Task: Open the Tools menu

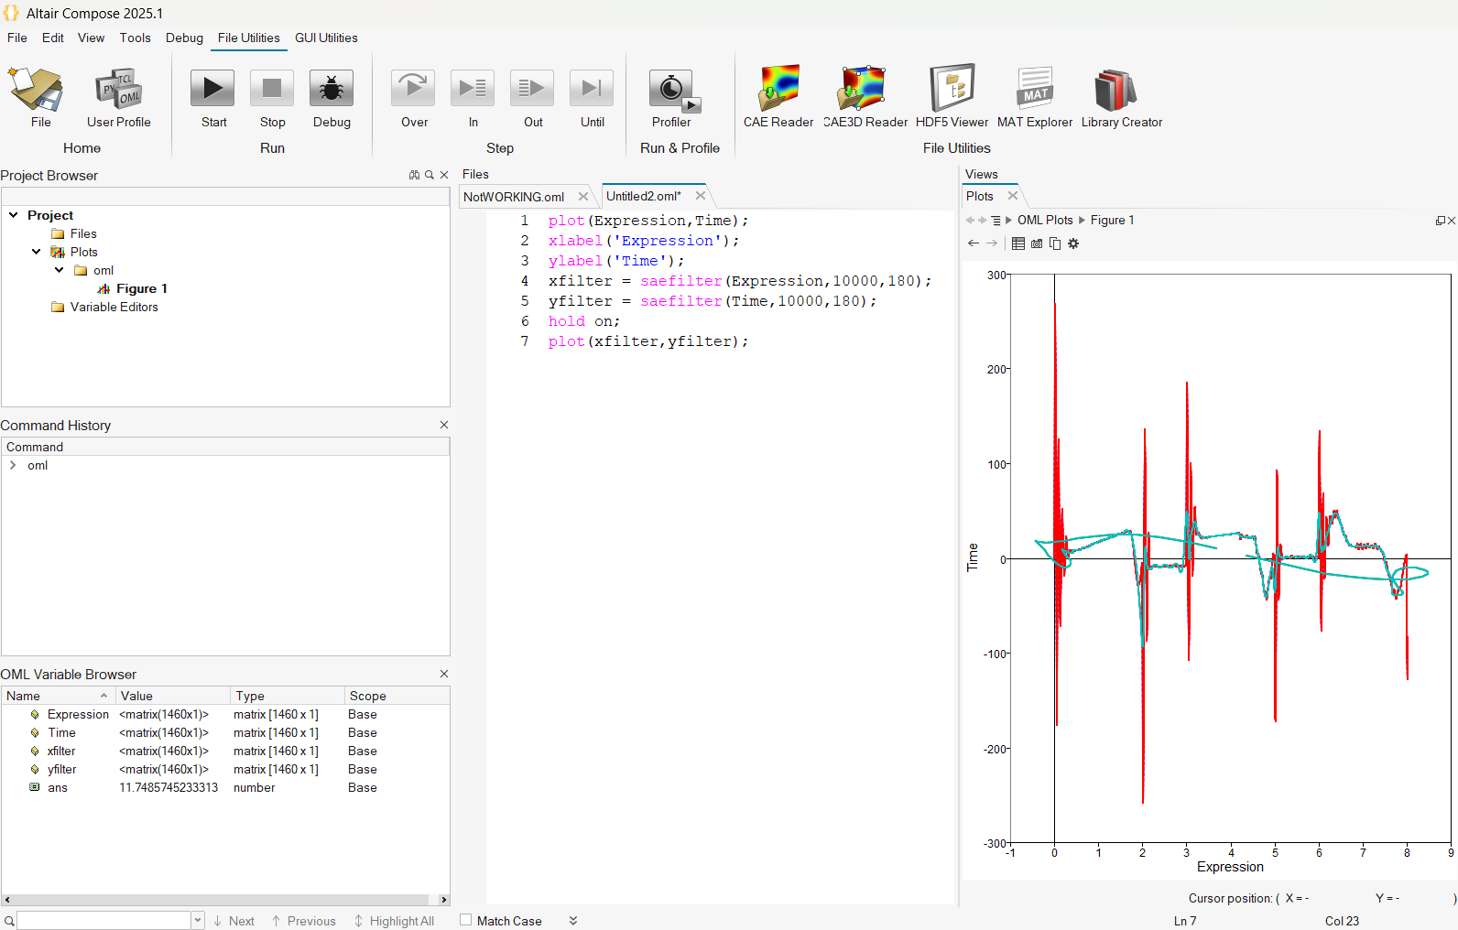Action: (x=135, y=38)
